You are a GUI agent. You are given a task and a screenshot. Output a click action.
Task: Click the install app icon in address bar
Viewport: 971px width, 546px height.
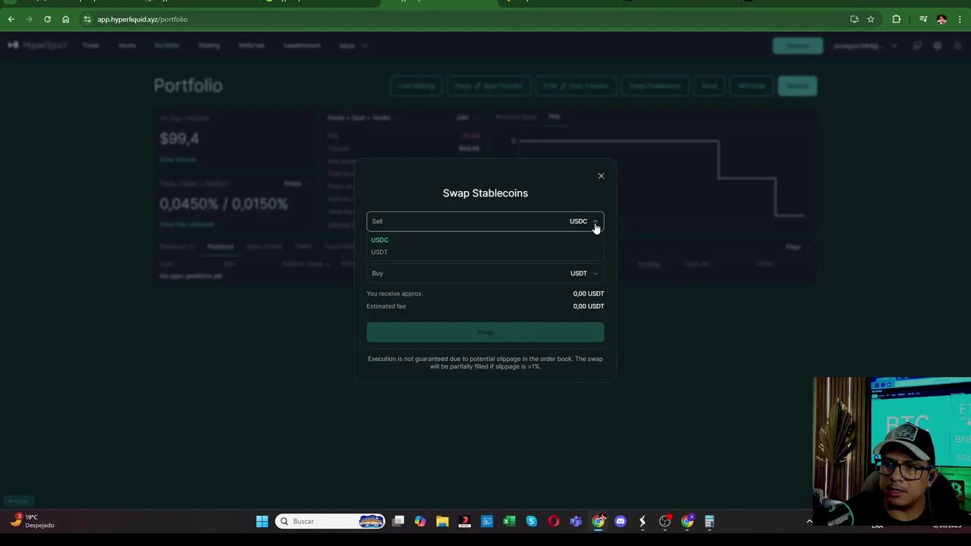854,19
